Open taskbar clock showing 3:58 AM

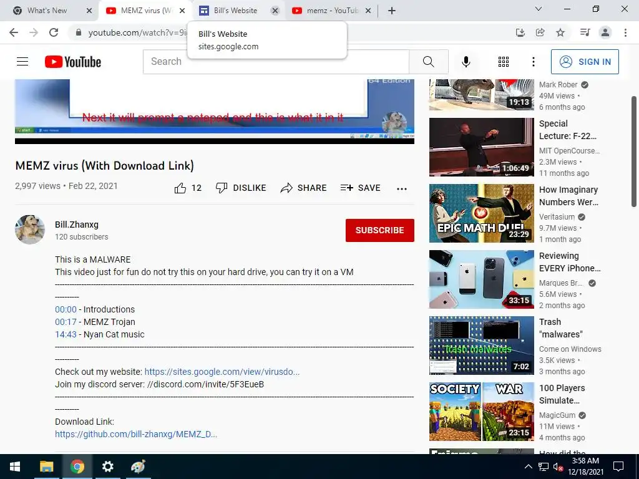[585, 467]
